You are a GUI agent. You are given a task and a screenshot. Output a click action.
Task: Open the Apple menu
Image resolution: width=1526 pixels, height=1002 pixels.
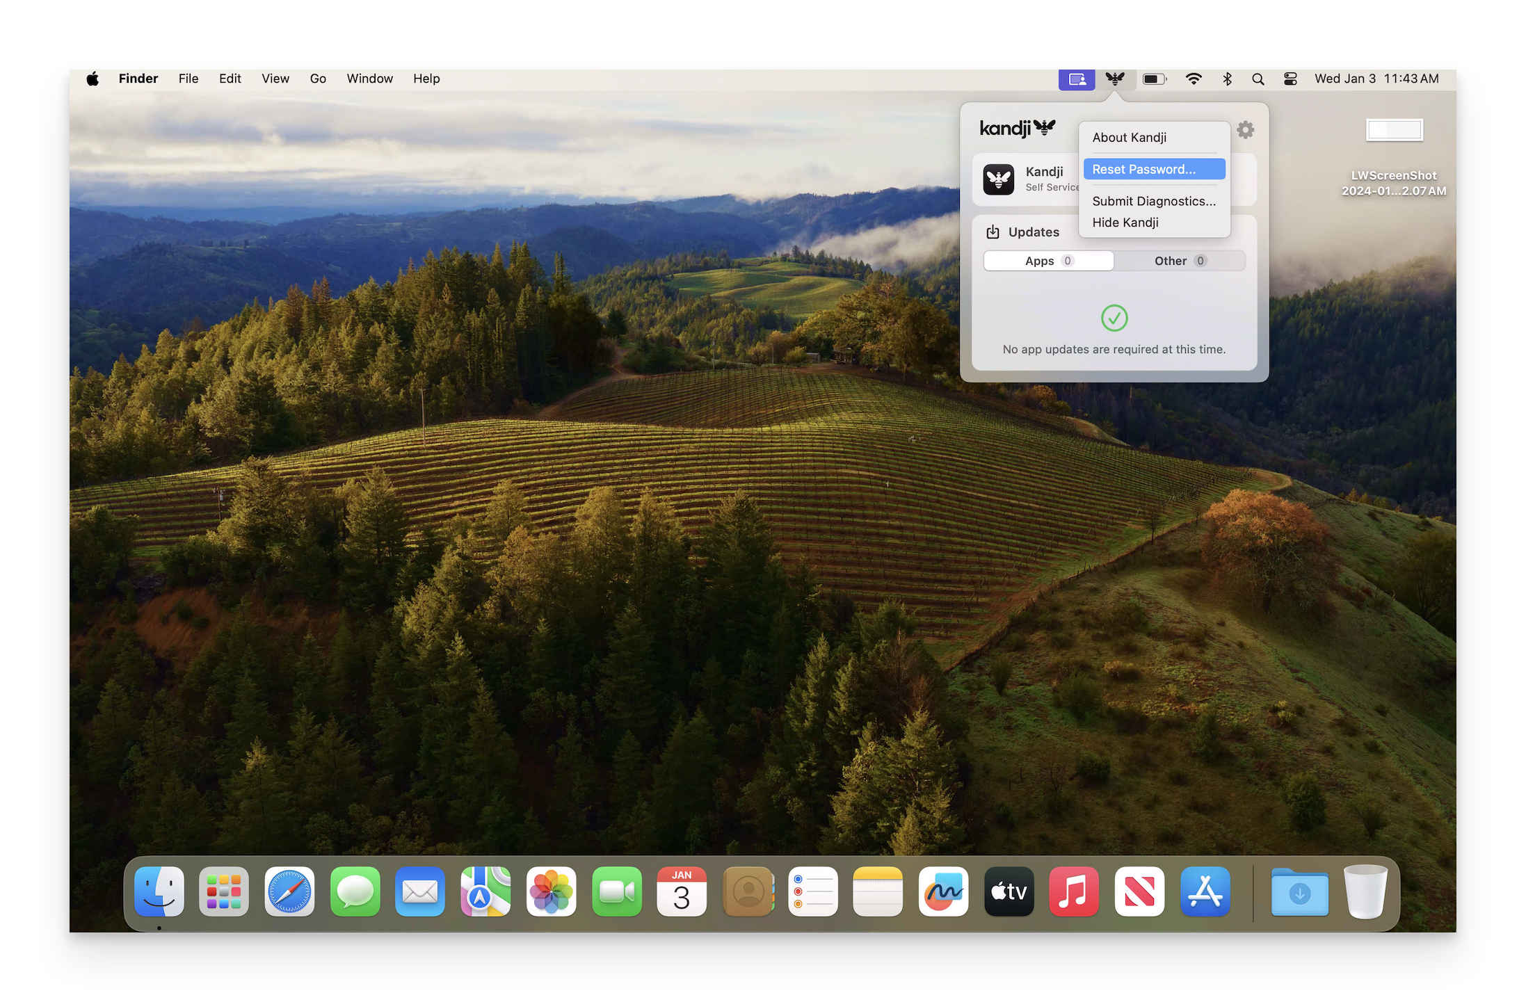tap(93, 79)
